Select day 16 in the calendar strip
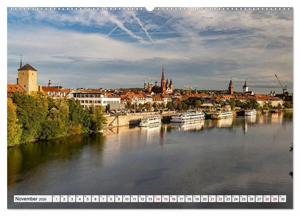 173,199
